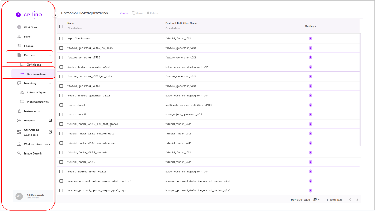Viewport: 375px width, 211px height.
Task: Open Image Search magnifier icon
Action: pyautogui.click(x=19, y=153)
